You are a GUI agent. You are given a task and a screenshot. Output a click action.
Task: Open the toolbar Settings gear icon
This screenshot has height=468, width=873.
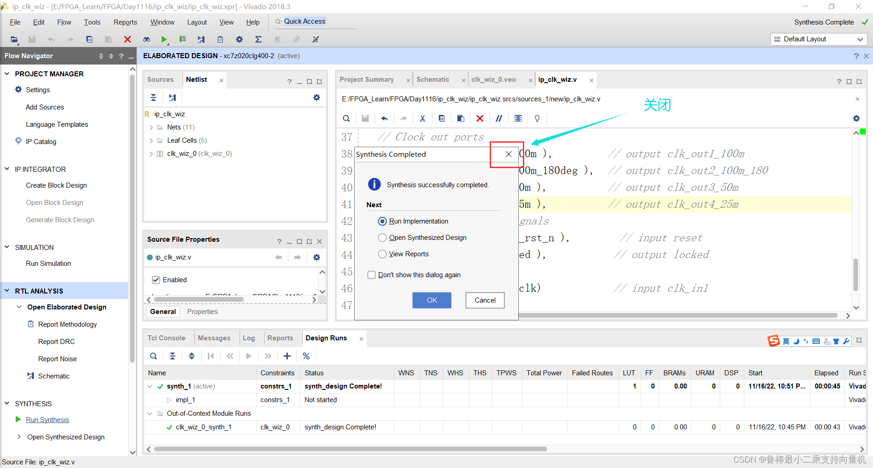(240, 40)
